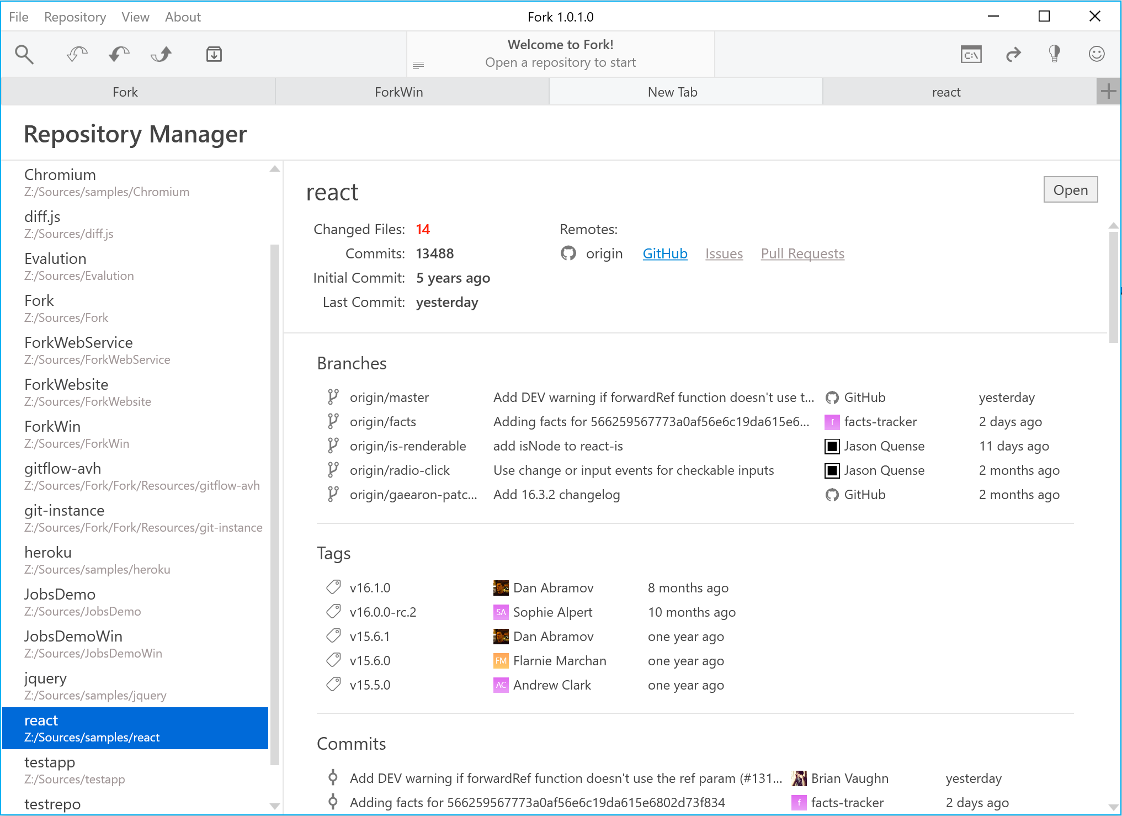
Task: Click the activity lines icon beside Welcome
Action: pyautogui.click(x=418, y=65)
